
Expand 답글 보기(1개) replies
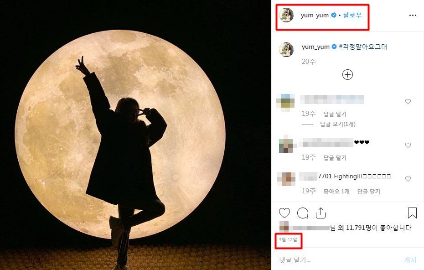pos(338,124)
